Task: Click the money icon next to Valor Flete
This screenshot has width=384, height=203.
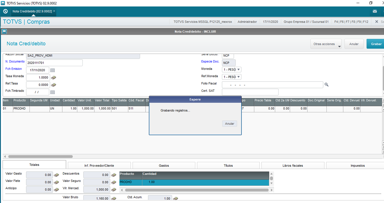Action: coord(57,182)
